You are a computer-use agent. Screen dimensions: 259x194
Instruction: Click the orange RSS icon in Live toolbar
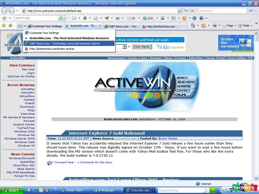[x=184, y=18]
